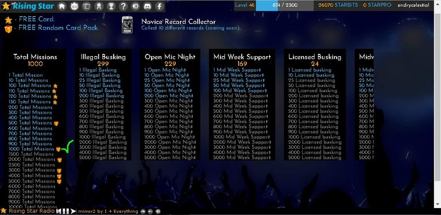Click the 200 Illegal Busking entry

coord(101,95)
